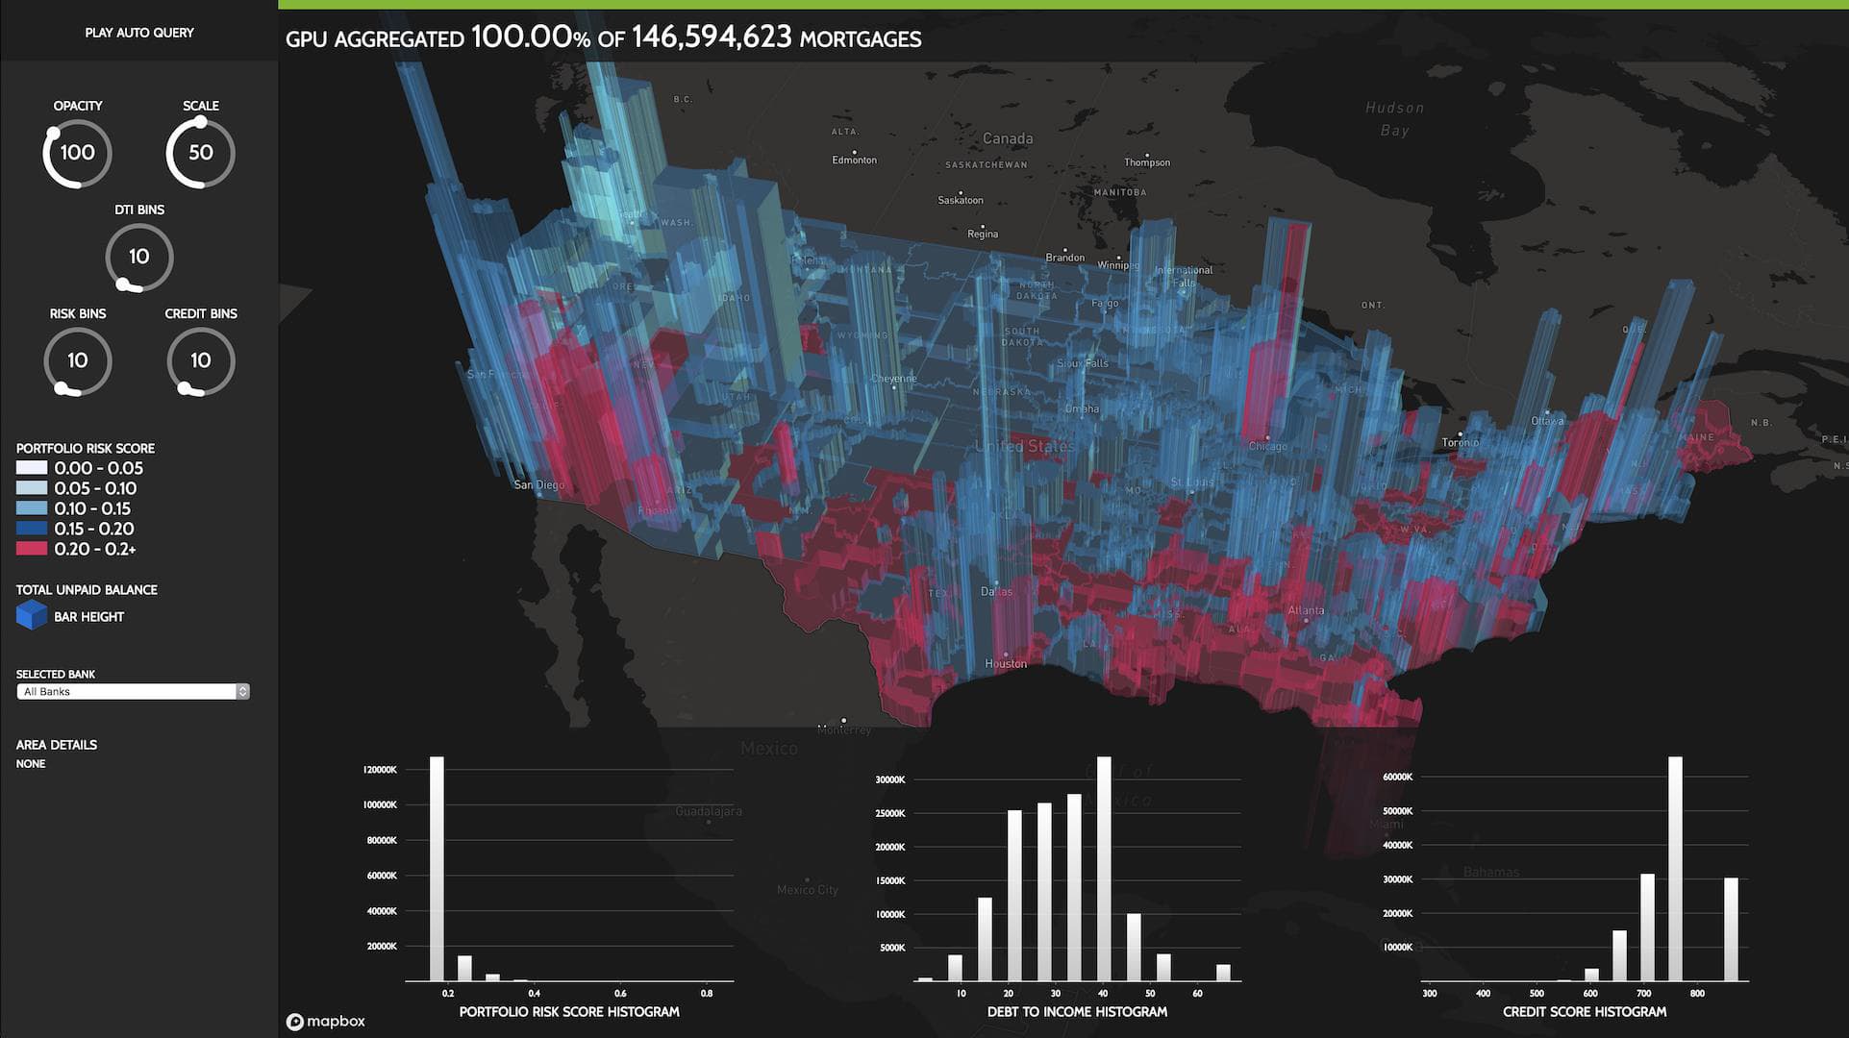Adjust the Opacity dial knob
The width and height of the screenshot is (1849, 1038).
(x=54, y=132)
